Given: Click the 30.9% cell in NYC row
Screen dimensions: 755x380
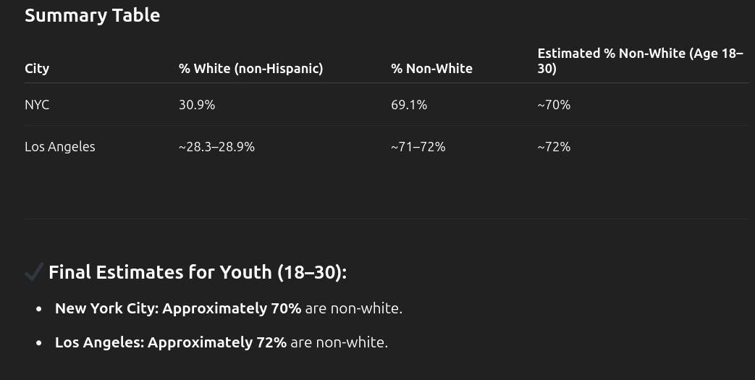Looking at the screenshot, I should [197, 105].
